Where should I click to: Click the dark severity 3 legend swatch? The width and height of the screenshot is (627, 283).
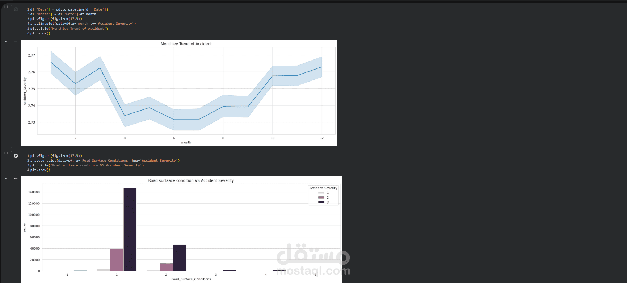pos(321,202)
